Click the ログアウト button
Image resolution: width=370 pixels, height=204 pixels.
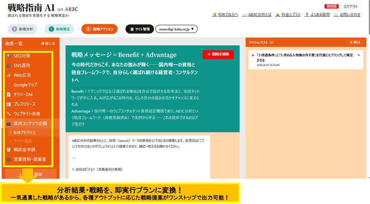tap(351, 7)
